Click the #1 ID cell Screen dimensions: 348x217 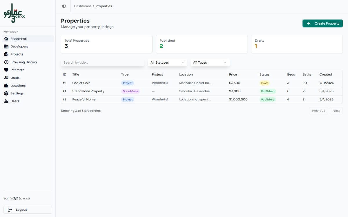click(x=65, y=100)
